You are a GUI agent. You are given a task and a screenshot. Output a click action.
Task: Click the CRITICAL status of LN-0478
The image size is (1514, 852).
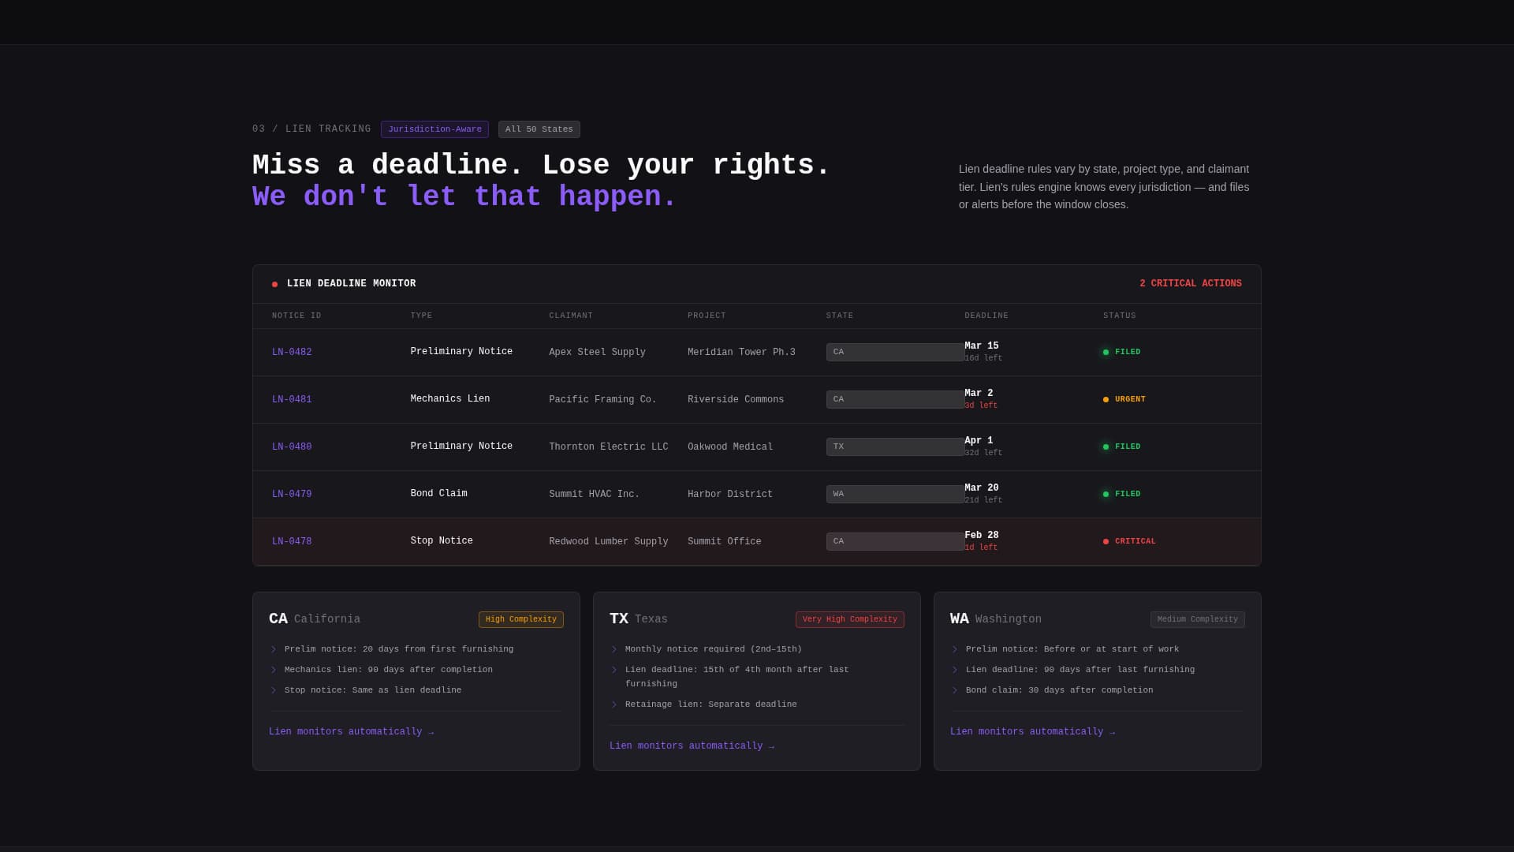click(1129, 541)
